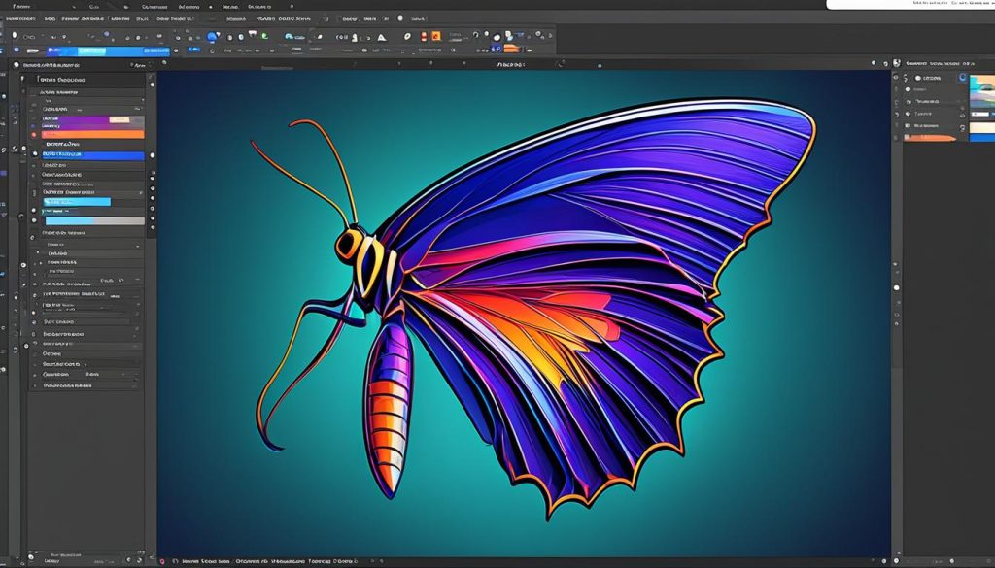Click the blue circular icon in top toolbar
The height and width of the screenshot is (568, 995).
(212, 38)
